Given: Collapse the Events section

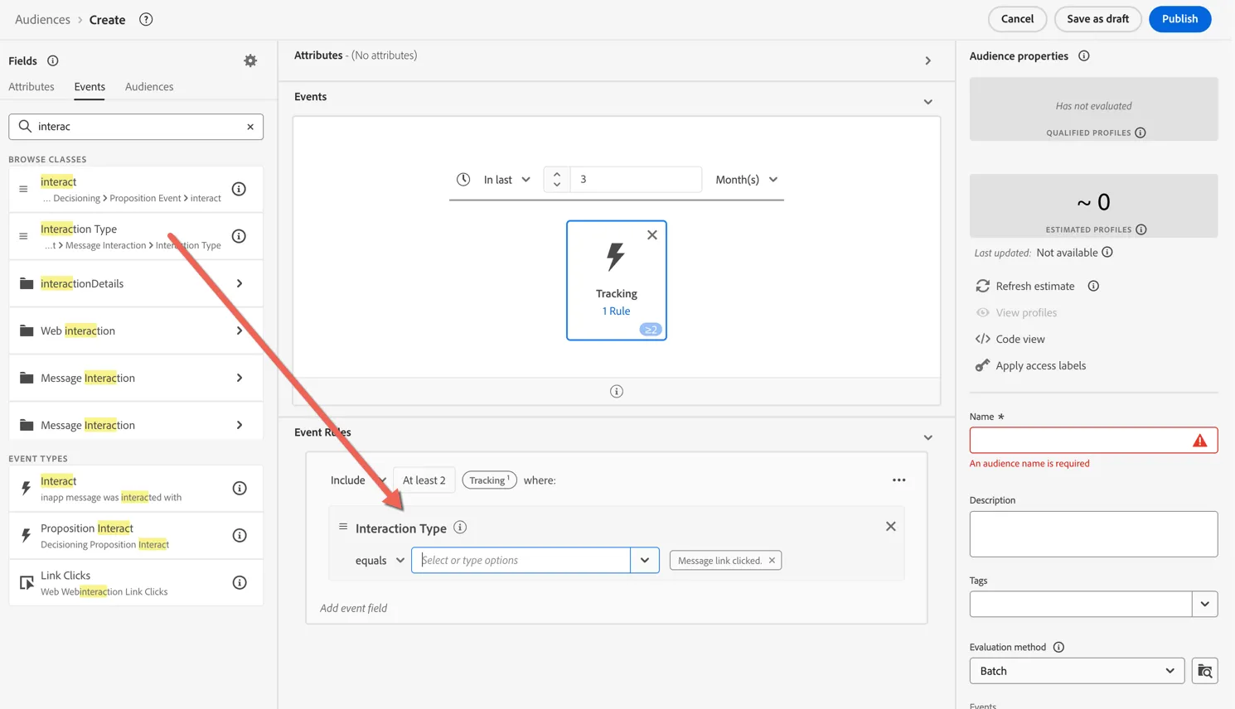Looking at the screenshot, I should point(927,102).
